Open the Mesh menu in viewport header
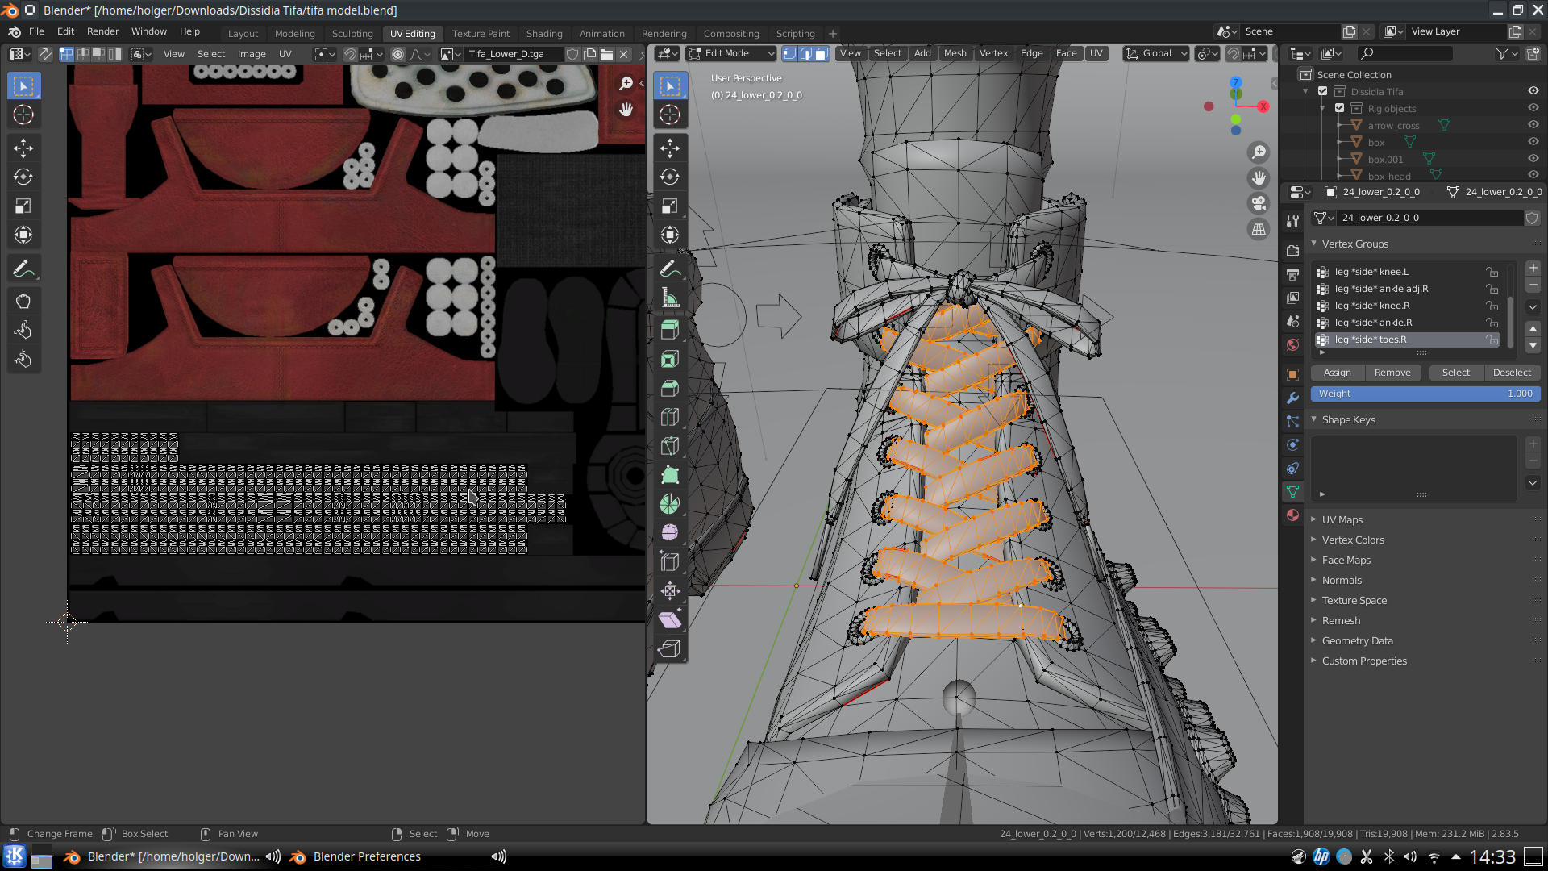 [955, 53]
